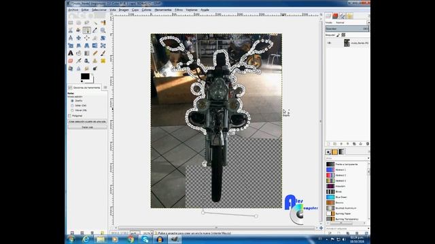Select the Perspective tool
The height and width of the screenshot is (244, 435).
pos(87,45)
